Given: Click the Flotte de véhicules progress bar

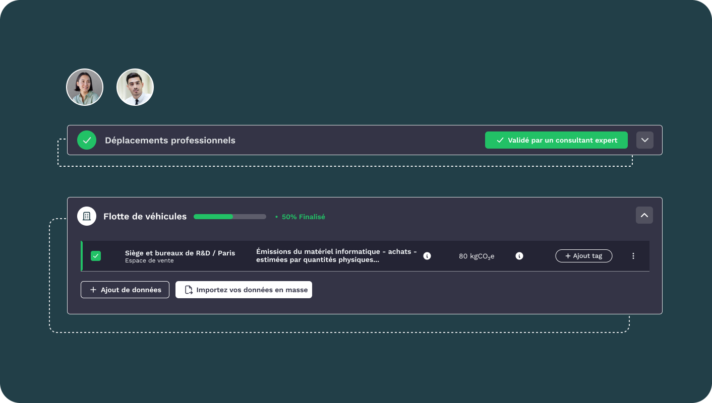Looking at the screenshot, I should pyautogui.click(x=230, y=217).
